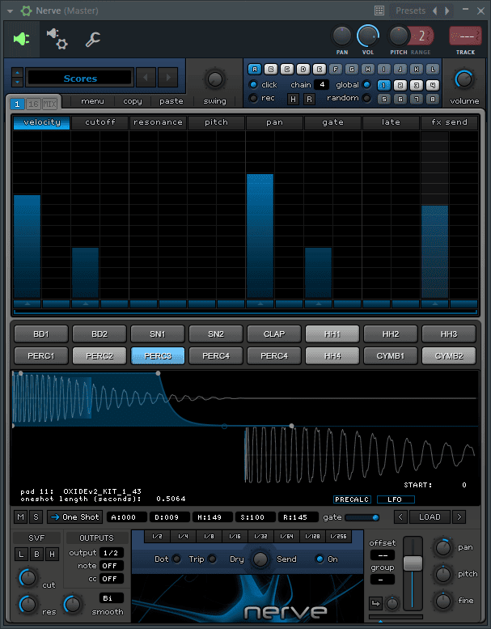
Task: Select the CLAP drum pad
Action: click(x=274, y=334)
